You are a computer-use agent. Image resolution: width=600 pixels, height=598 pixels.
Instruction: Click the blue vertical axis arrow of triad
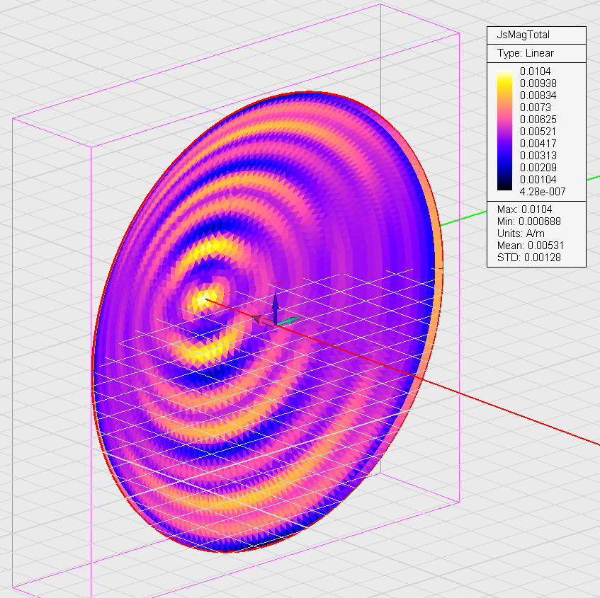pos(276,306)
